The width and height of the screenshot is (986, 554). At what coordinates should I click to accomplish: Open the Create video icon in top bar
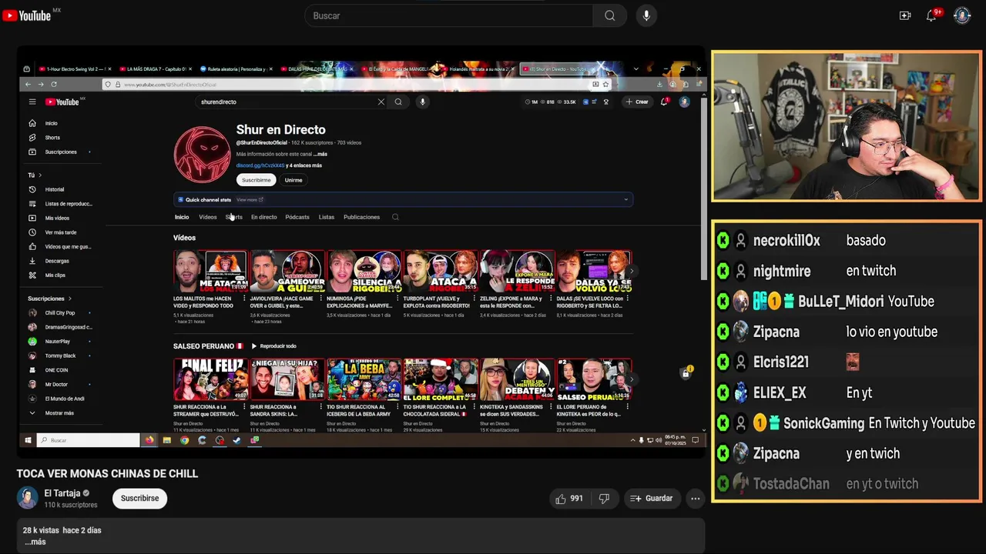click(905, 15)
